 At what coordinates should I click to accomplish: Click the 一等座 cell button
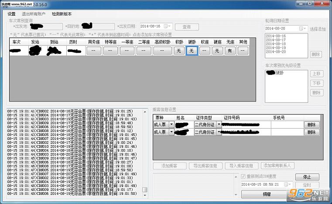pos(127,51)
